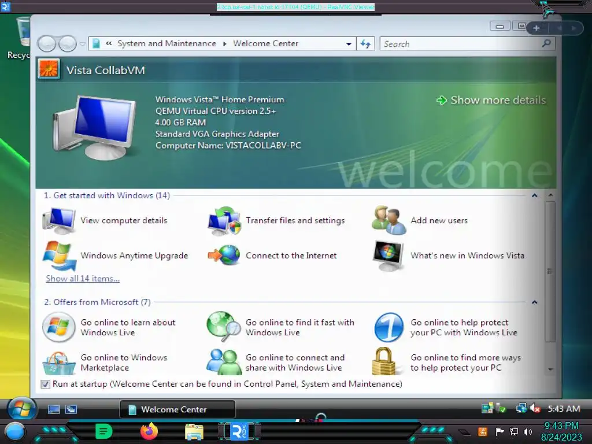The image size is (592, 444).
Task: Click Switch between windows quick launch icon
Action: 71,409
